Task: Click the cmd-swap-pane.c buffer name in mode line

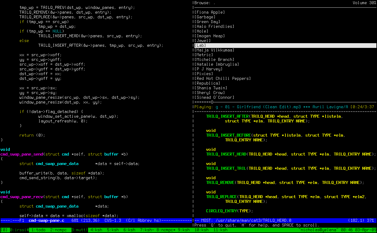Action: tap(46, 220)
